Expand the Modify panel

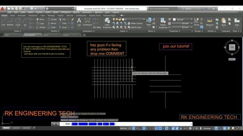tap(55, 31)
